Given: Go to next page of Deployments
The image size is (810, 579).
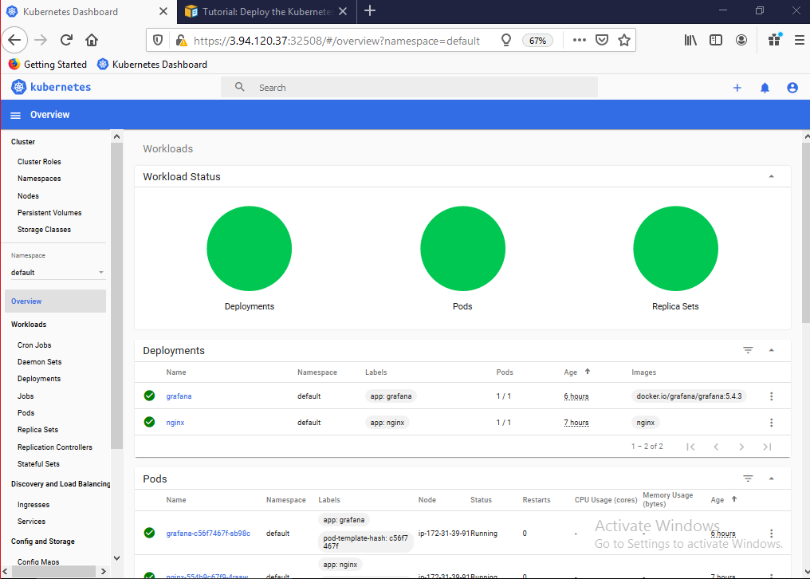Looking at the screenshot, I should (741, 447).
